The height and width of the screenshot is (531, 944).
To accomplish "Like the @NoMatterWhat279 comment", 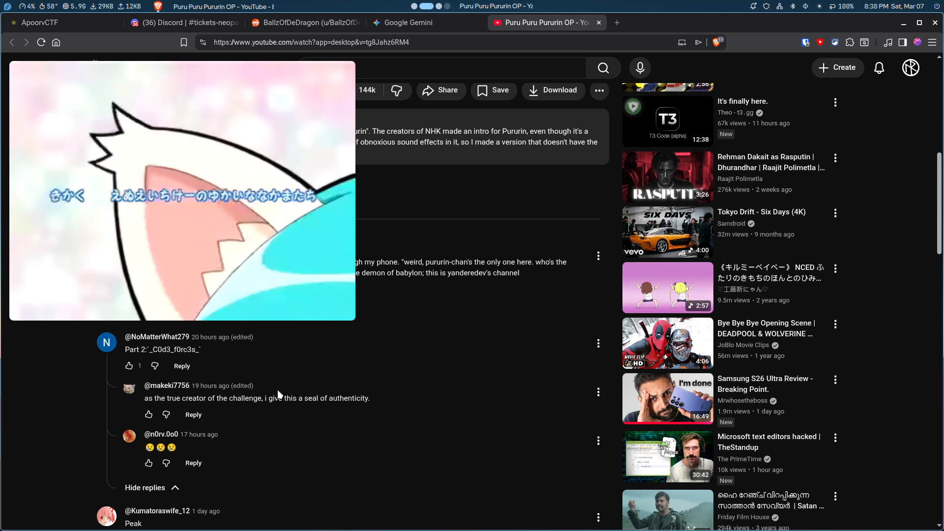I will point(129,366).
